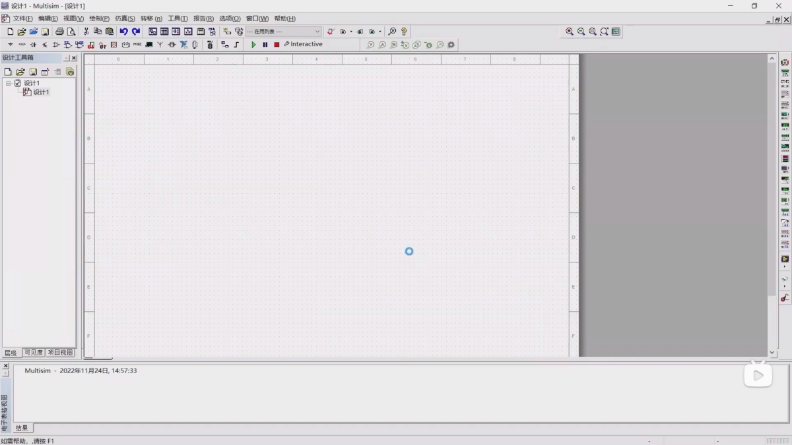This screenshot has height=445, width=792.
Task: Click Open file icon in Design Toolbox
Action: coord(20,72)
